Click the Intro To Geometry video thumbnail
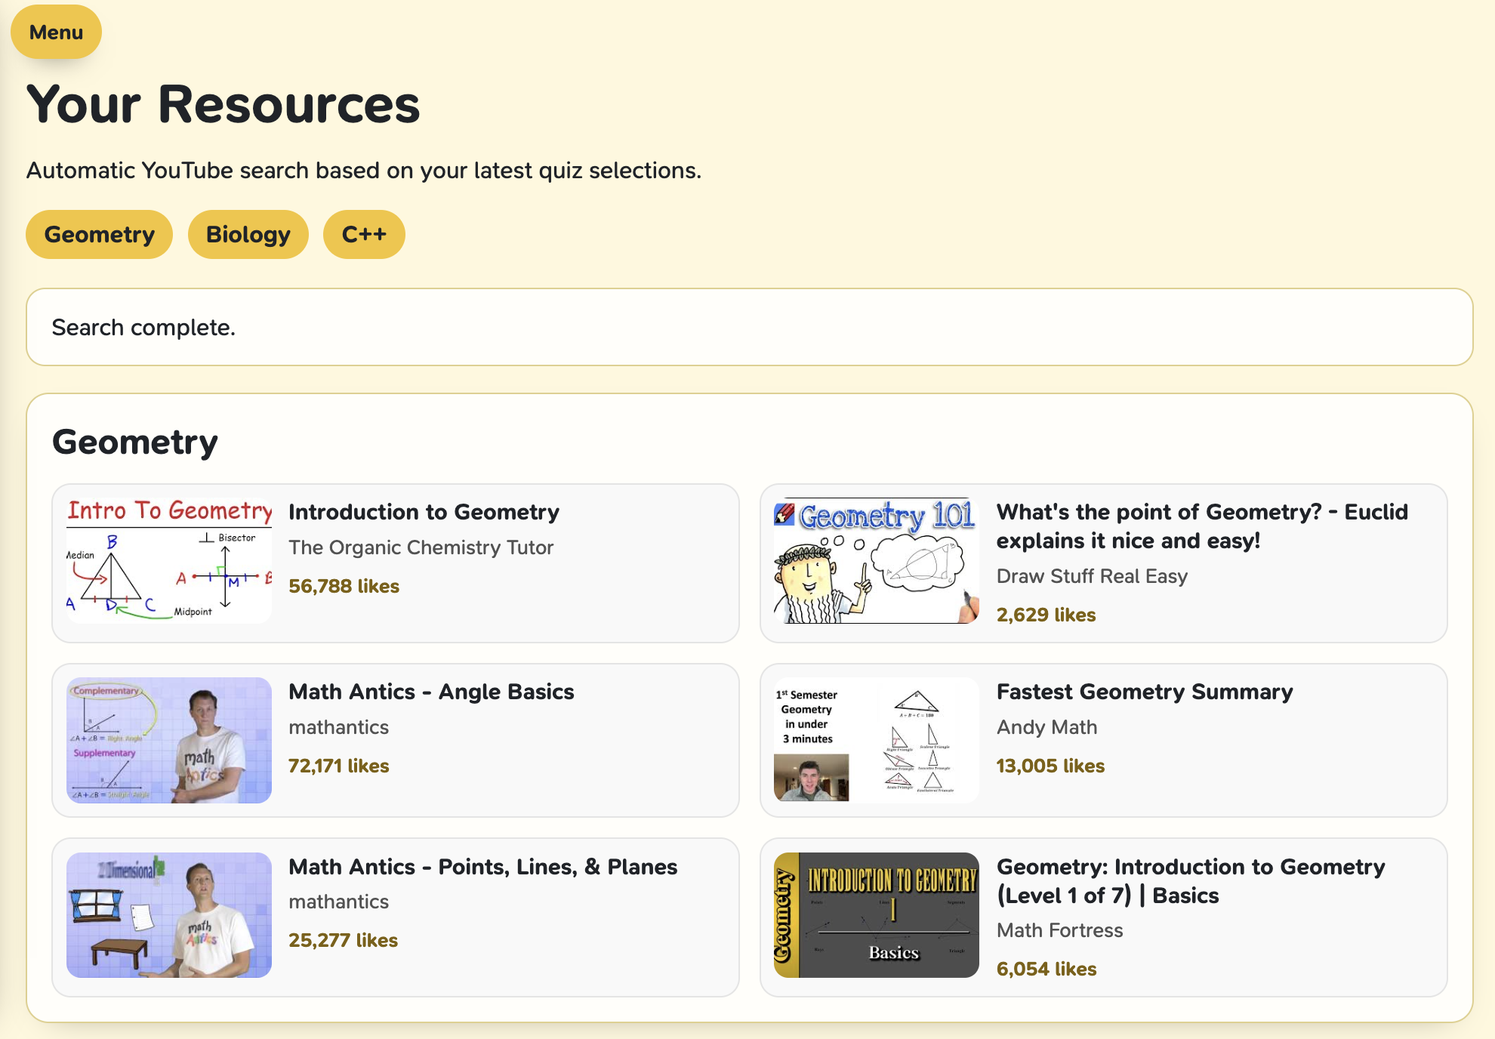 point(169,561)
